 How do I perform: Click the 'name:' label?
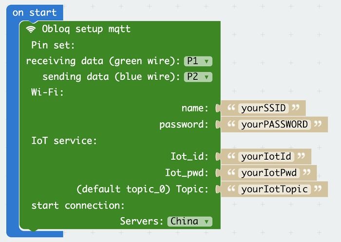[x=195, y=108]
